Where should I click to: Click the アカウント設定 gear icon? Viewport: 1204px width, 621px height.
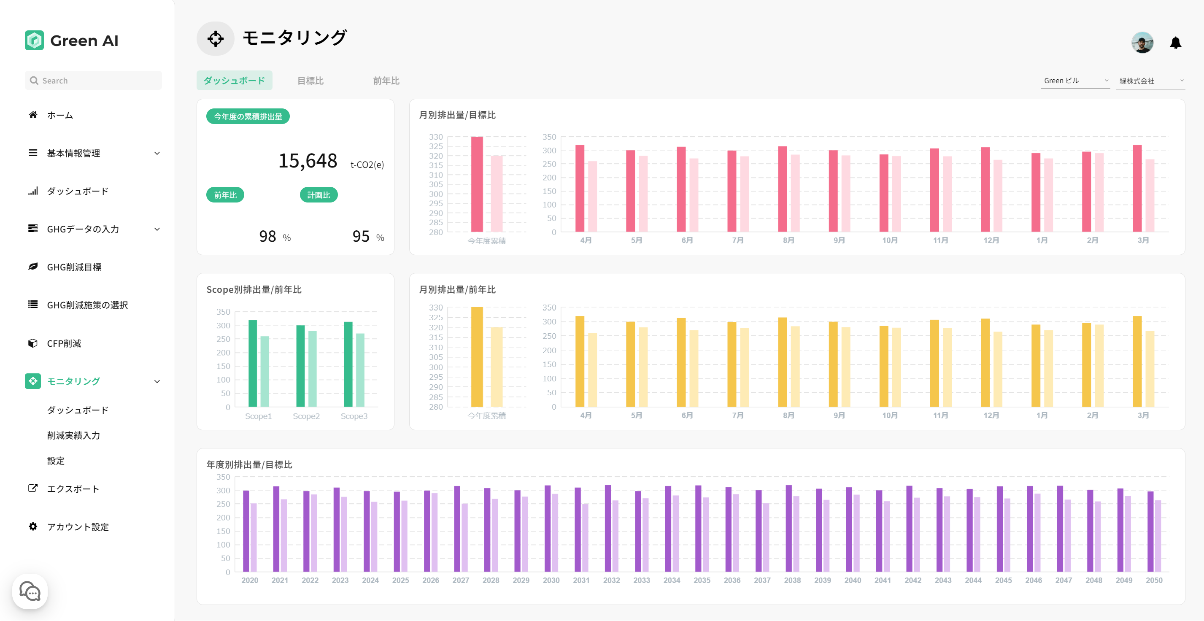[33, 526]
